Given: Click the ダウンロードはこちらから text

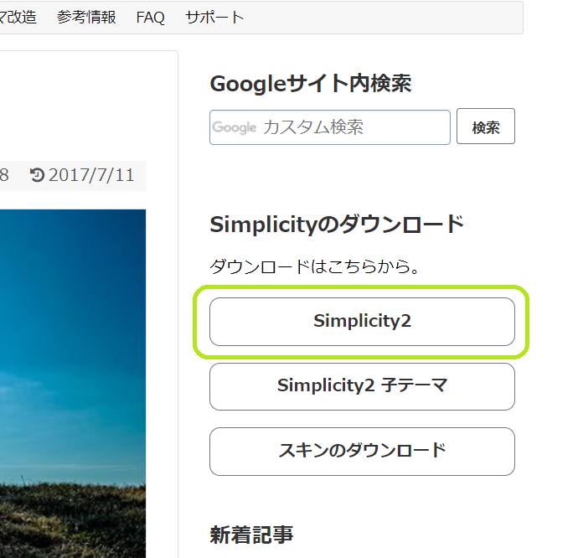Looking at the screenshot, I should 314,266.
